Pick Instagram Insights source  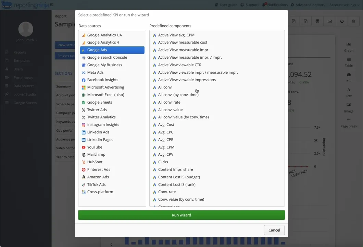pos(112,125)
